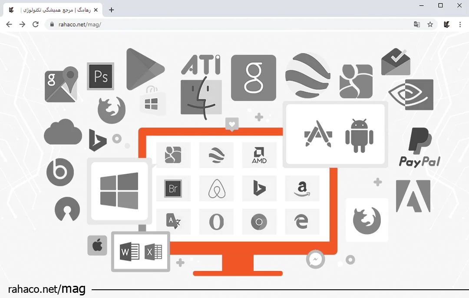This screenshot has height=298, width=469.
Task: Click the Mac Finder face icon
Action: (201, 97)
